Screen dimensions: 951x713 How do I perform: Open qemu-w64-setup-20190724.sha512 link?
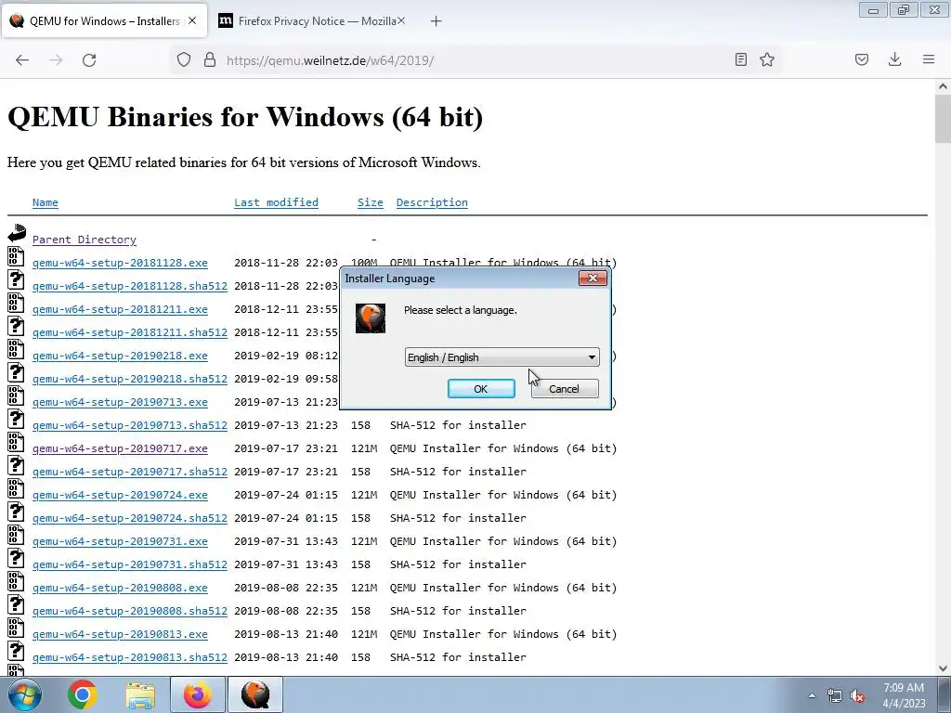click(130, 518)
